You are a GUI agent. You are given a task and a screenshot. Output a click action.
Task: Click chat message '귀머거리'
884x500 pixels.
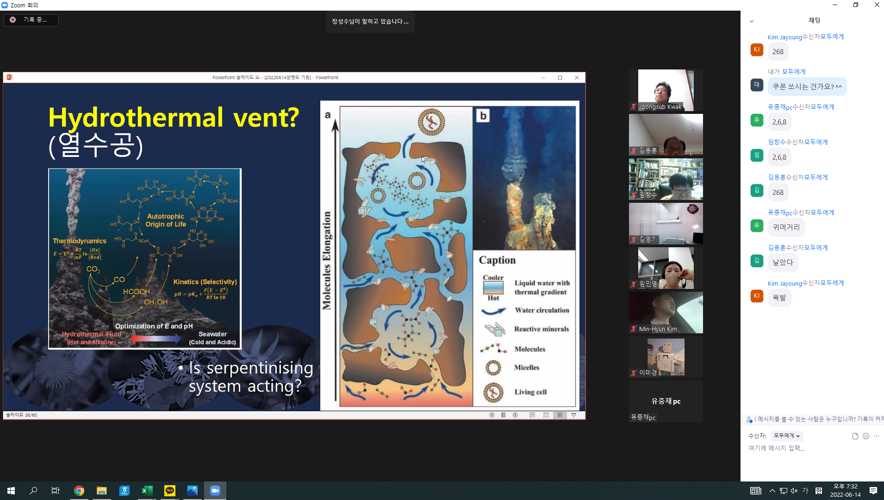[x=786, y=227]
